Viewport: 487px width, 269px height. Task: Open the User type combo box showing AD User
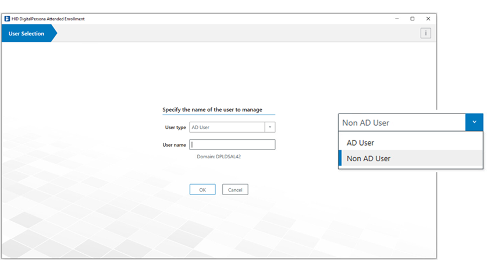pyautogui.click(x=227, y=127)
